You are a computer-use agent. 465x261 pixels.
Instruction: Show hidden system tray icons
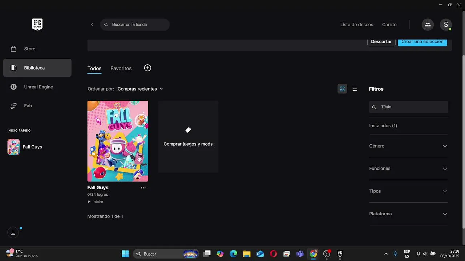point(385,254)
